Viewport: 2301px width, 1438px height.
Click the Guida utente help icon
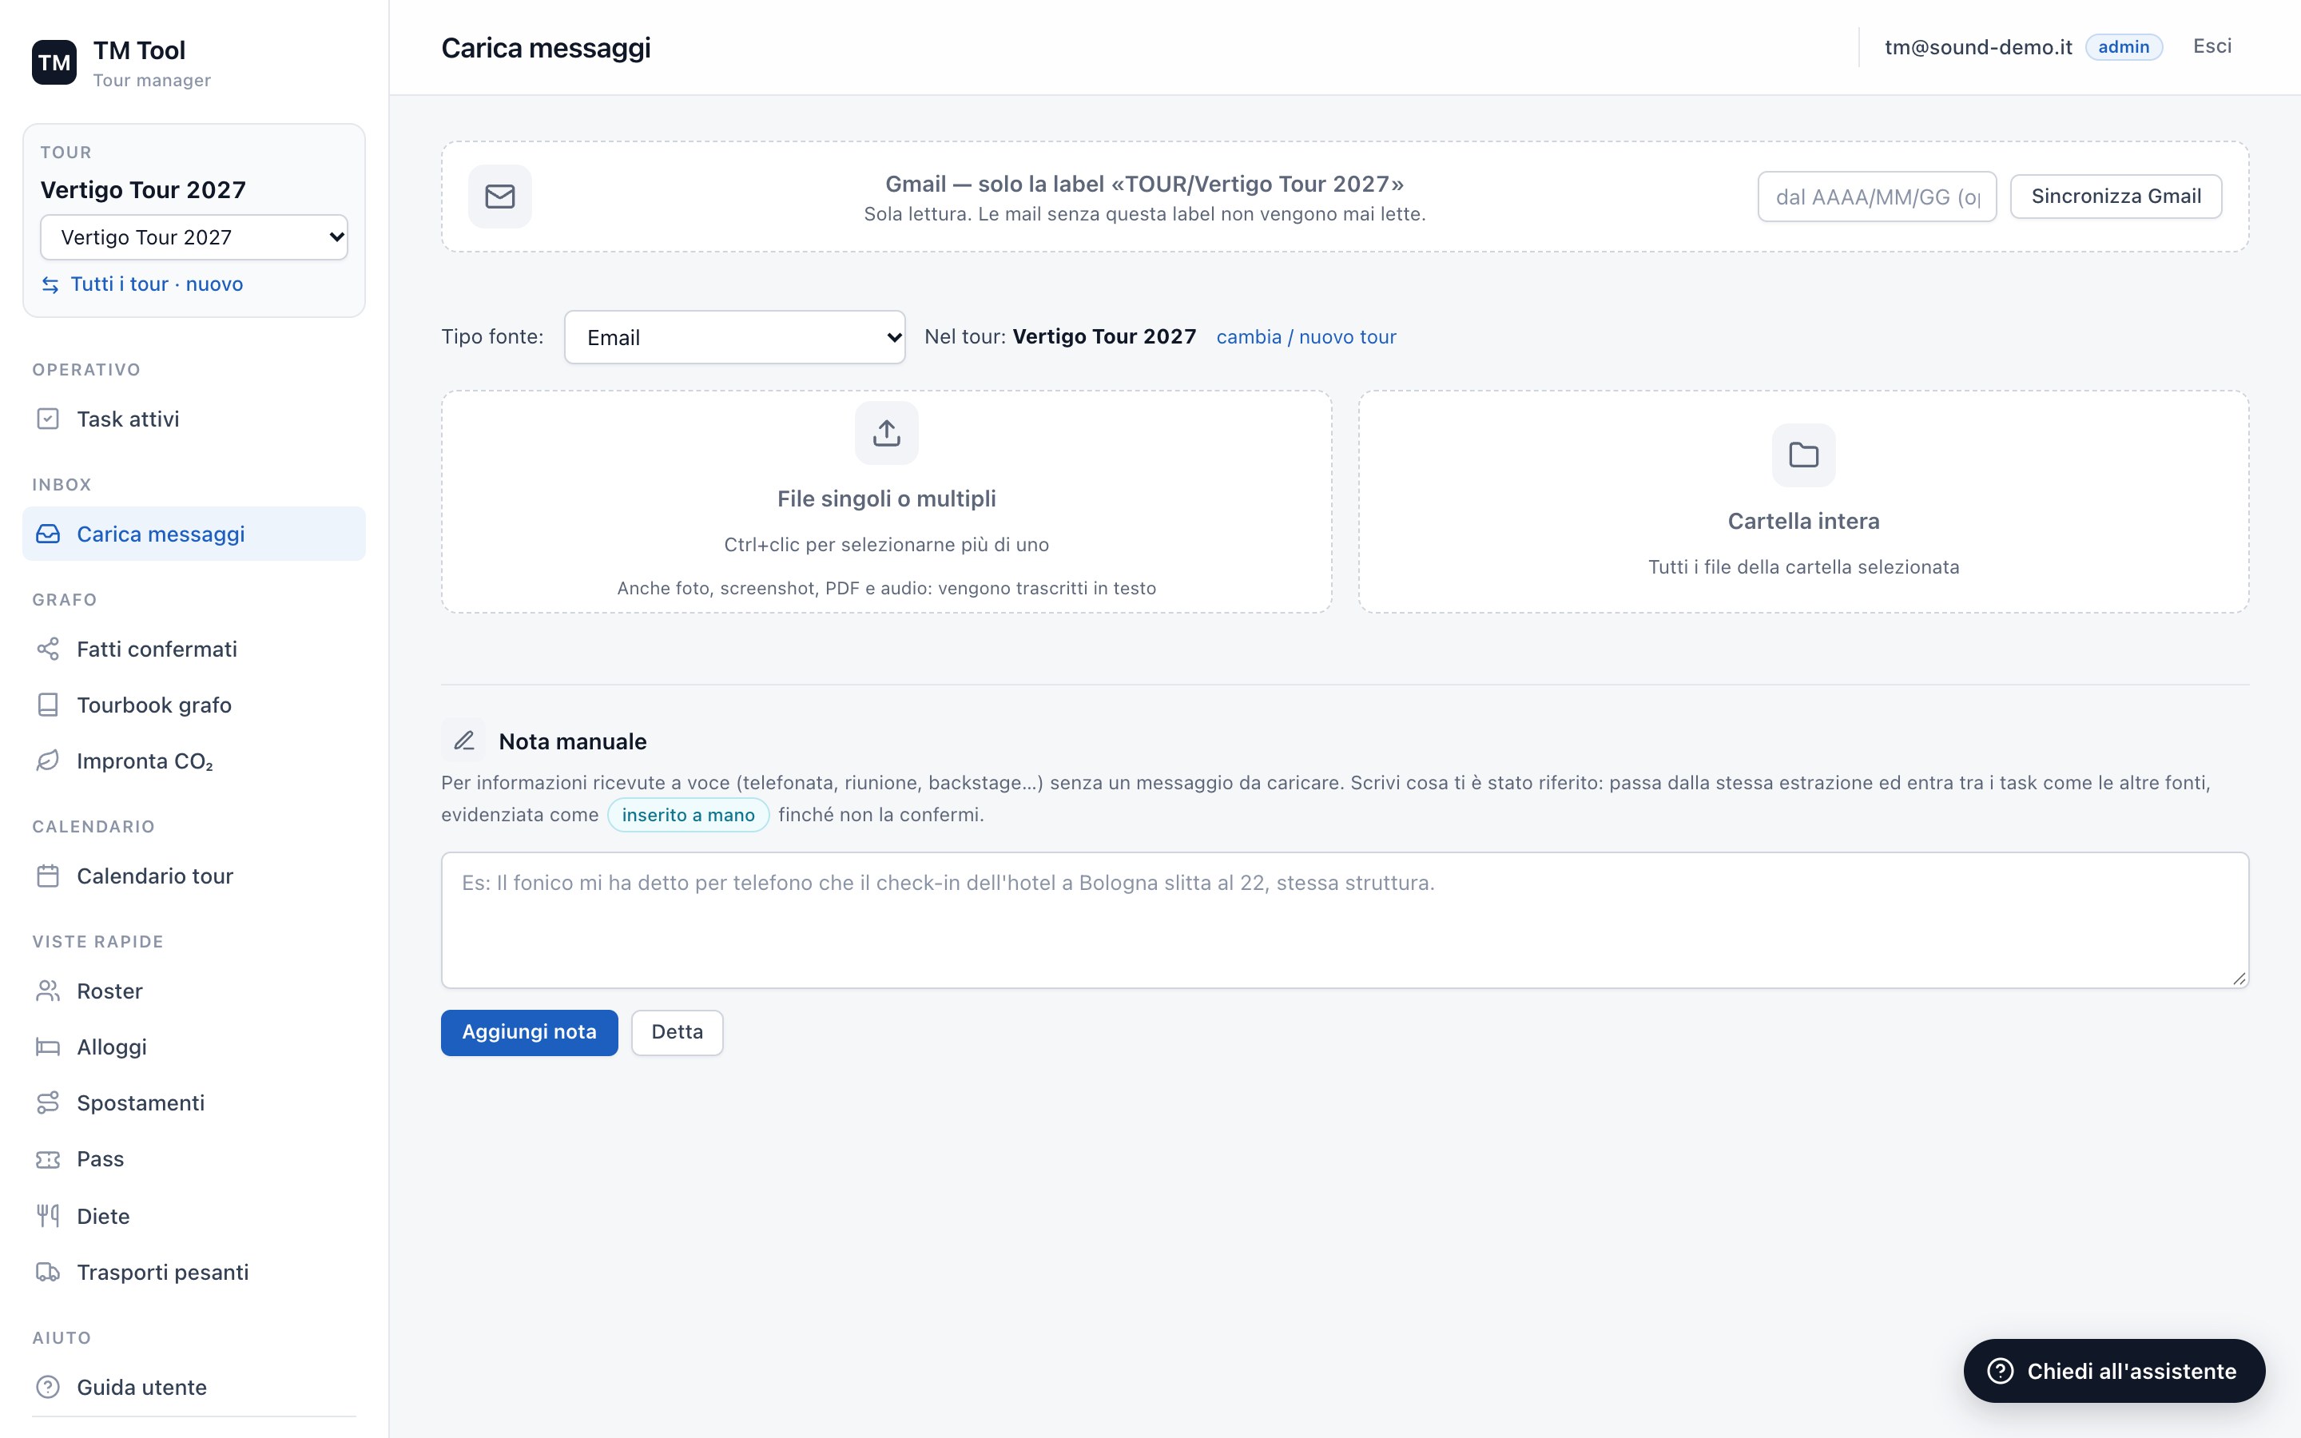(x=48, y=1387)
